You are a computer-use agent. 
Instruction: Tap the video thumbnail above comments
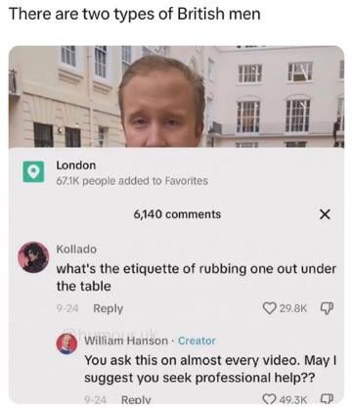click(176, 97)
